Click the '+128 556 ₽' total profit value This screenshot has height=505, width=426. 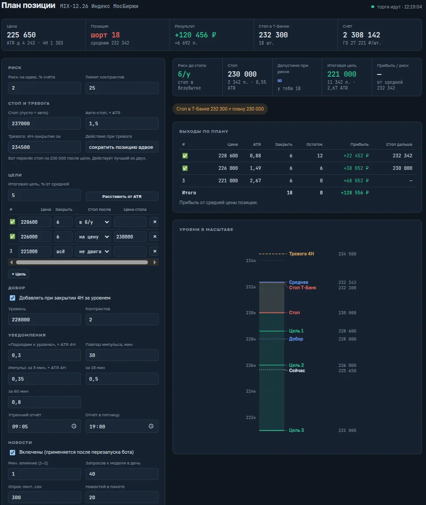[355, 193]
